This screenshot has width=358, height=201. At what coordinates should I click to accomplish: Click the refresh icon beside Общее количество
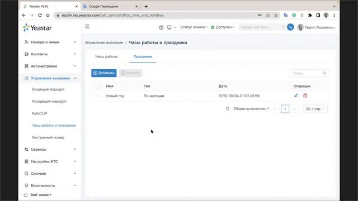pos(228,109)
